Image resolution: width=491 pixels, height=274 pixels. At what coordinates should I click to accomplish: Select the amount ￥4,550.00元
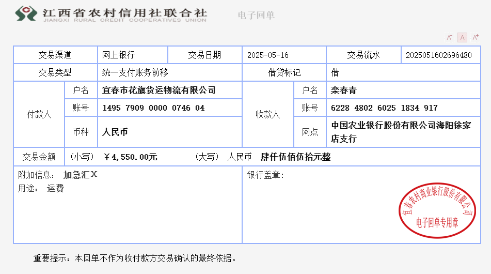pyautogui.click(x=130, y=157)
